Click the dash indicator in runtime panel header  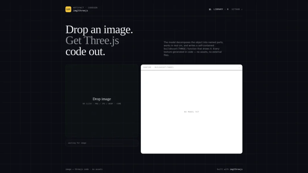pos(239,68)
